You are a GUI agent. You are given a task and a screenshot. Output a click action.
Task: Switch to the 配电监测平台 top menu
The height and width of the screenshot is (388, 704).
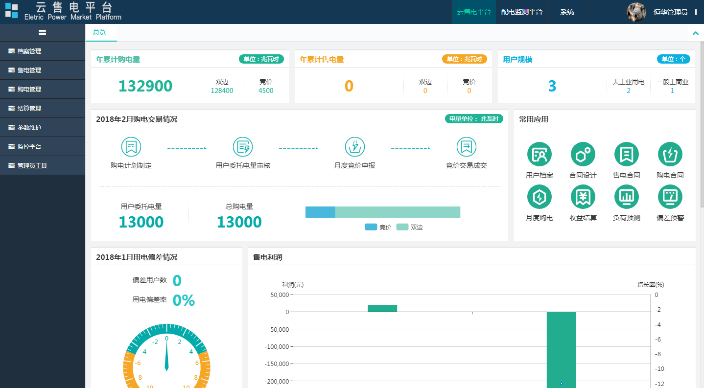pos(521,12)
